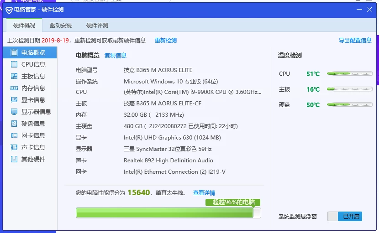Open 声卡信息 sound card icon
The height and width of the screenshot is (233, 379).
[x=14, y=147]
